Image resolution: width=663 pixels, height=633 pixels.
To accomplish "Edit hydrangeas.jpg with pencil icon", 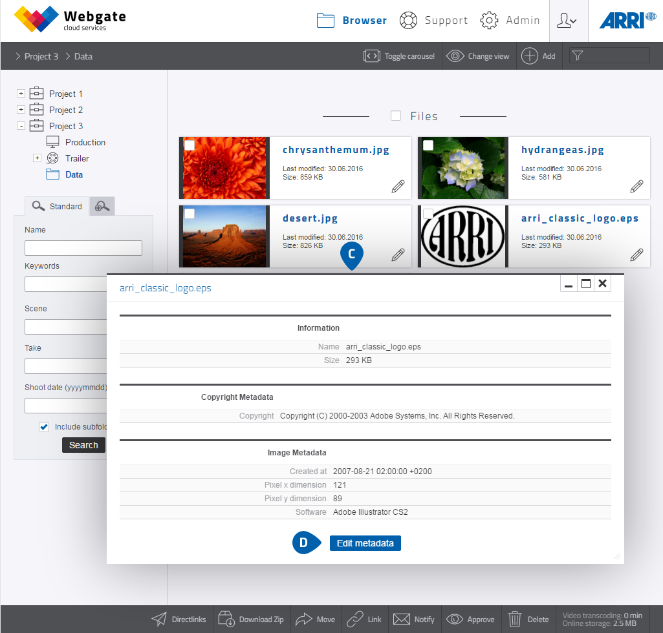I will [x=636, y=186].
